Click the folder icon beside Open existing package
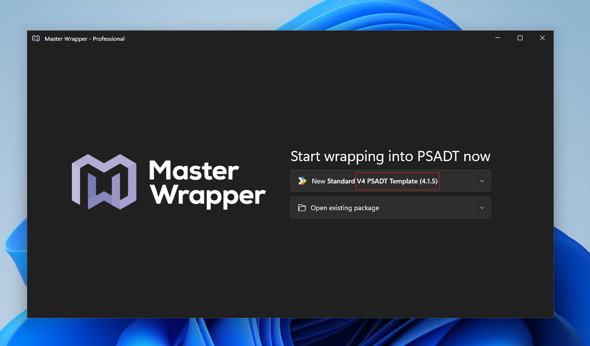The image size is (590, 346). [x=302, y=208]
